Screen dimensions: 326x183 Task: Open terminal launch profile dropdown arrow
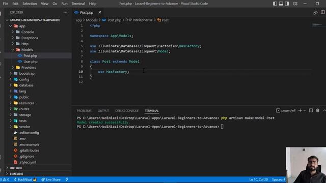(x=305, y=111)
